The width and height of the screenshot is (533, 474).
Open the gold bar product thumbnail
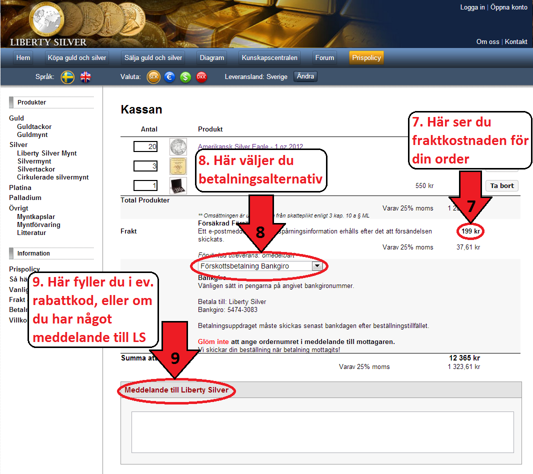178,166
